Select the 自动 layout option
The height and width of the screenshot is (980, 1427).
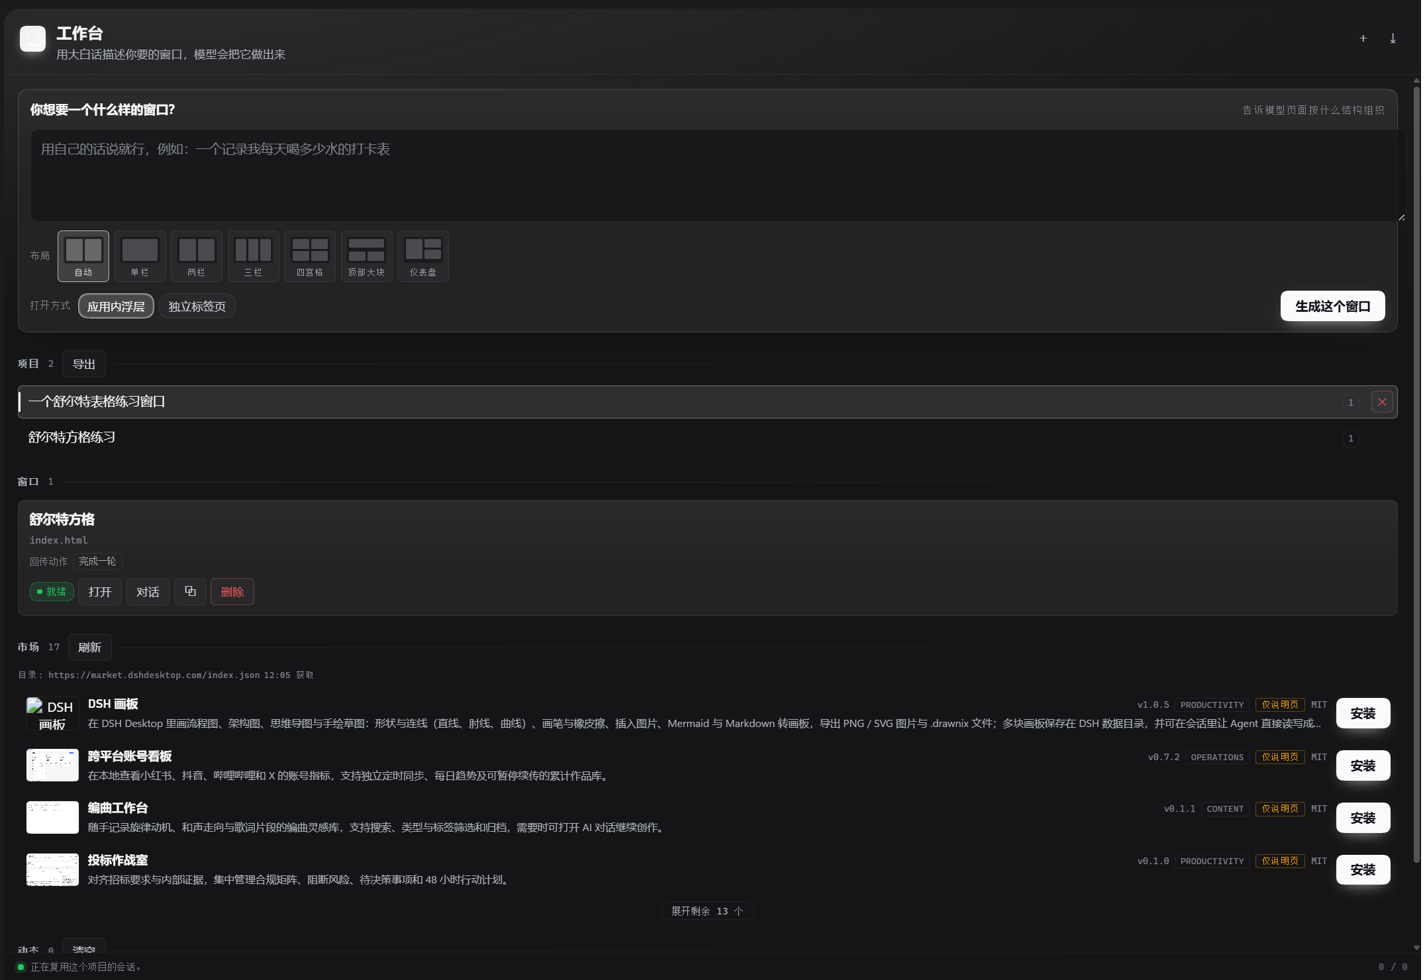[83, 256]
